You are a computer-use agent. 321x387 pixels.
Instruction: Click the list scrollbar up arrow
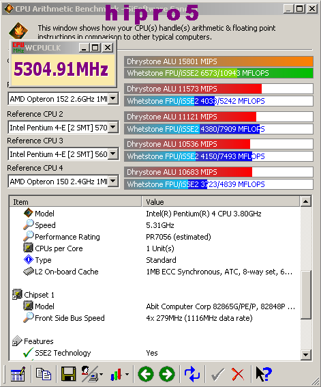click(x=305, y=201)
